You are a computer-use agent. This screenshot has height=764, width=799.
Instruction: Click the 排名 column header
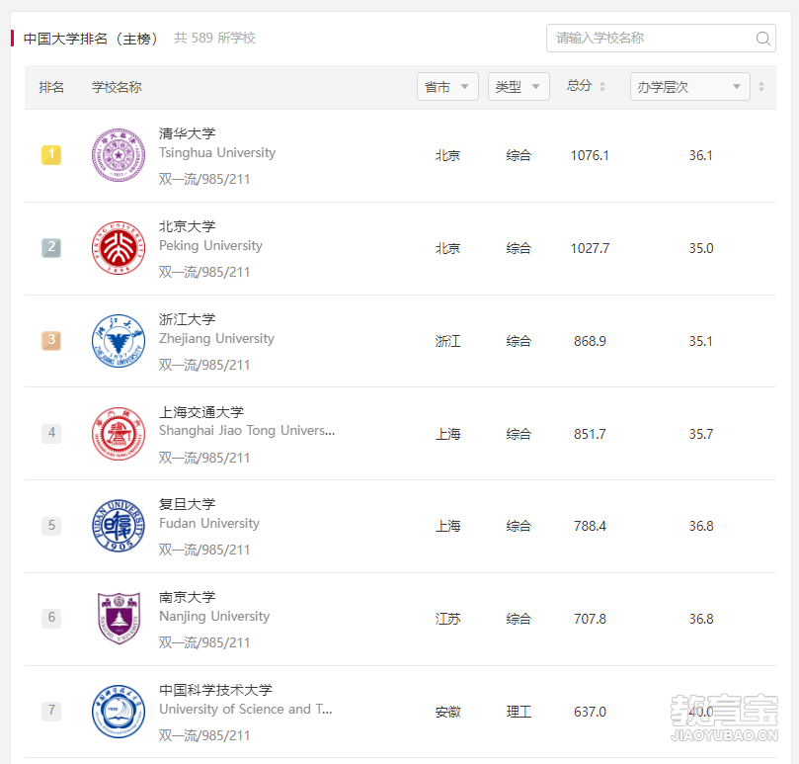coord(51,87)
